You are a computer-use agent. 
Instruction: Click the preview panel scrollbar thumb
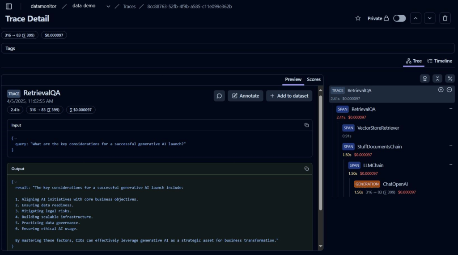tap(320, 152)
